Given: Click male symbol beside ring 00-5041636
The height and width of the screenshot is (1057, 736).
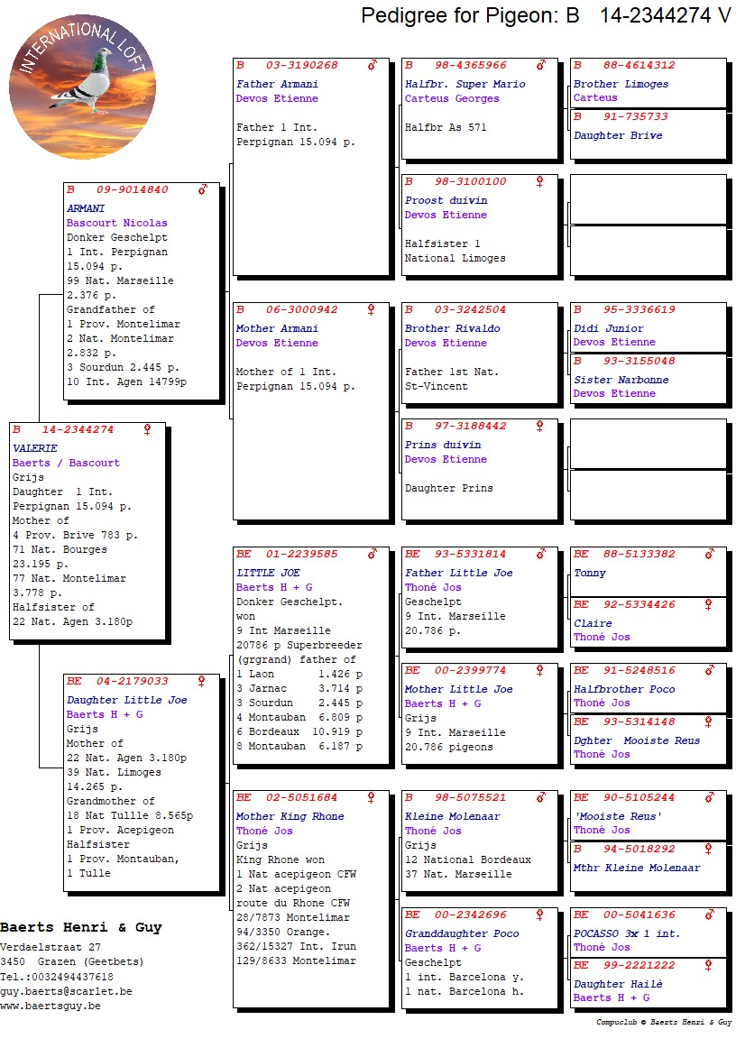Looking at the screenshot, I should coord(709,915).
